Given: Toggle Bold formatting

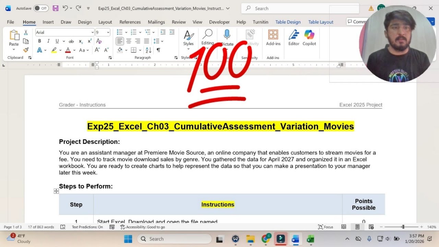Looking at the screenshot, I should click(39, 41).
